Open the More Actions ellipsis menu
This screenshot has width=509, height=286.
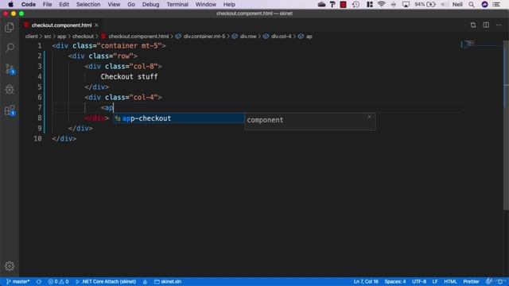pos(499,25)
